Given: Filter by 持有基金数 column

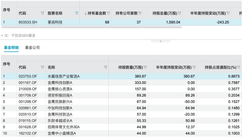Looking at the screenshot, I should 108,13.
